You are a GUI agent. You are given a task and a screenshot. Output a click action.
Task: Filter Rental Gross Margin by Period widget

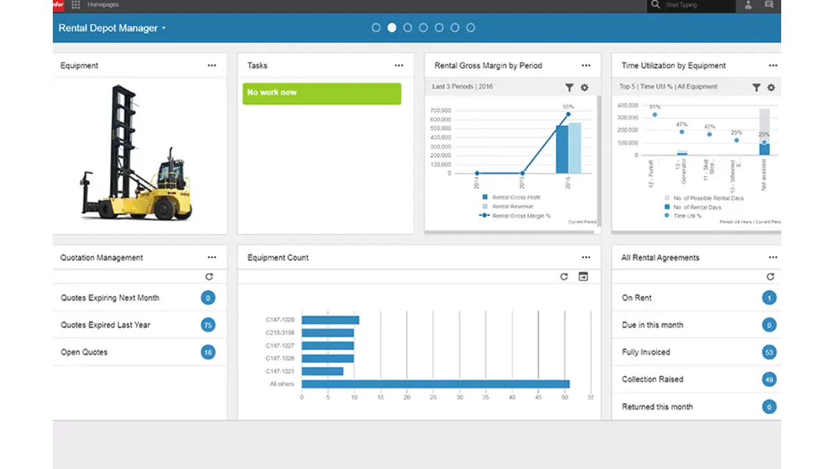pyautogui.click(x=569, y=88)
